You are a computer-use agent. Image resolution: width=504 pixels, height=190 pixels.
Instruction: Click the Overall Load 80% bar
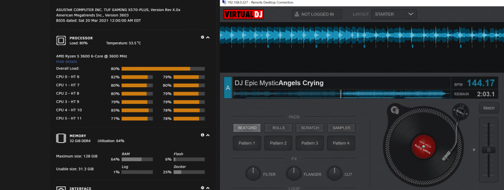pyautogui.click(x=163, y=69)
